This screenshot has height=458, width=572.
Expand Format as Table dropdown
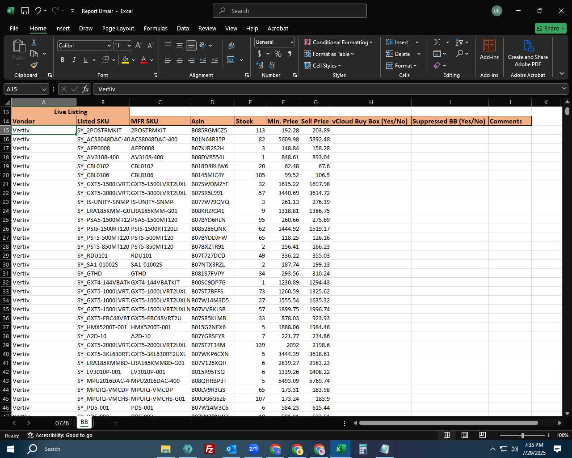(329, 54)
